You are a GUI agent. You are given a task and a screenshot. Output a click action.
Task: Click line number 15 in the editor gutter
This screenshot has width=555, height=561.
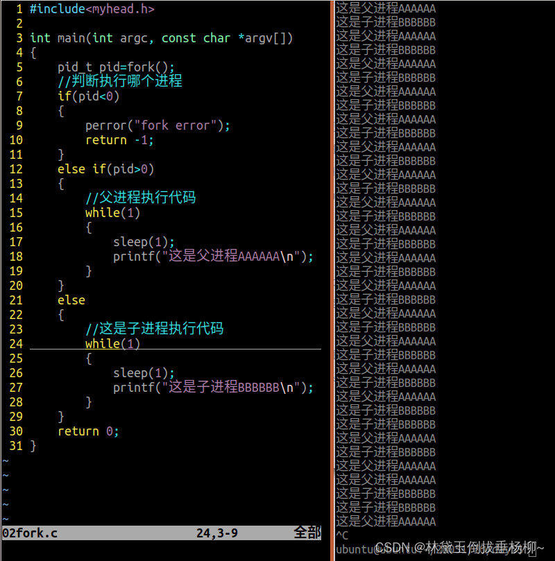pyautogui.click(x=16, y=213)
